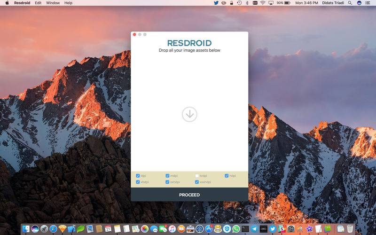Click the Mon 3:46 PM clock
Viewport: 376px width, 235px height.
[x=306, y=3]
